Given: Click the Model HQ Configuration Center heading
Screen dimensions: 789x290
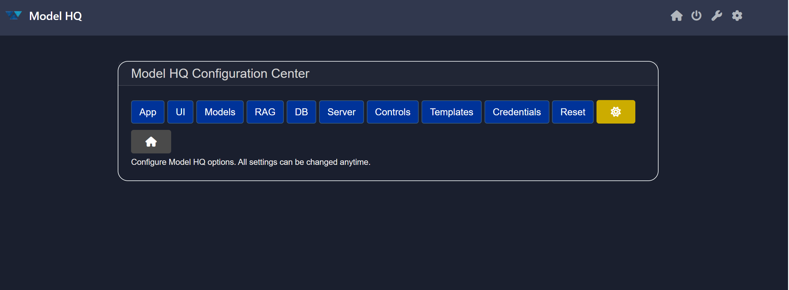Looking at the screenshot, I should click(x=220, y=73).
